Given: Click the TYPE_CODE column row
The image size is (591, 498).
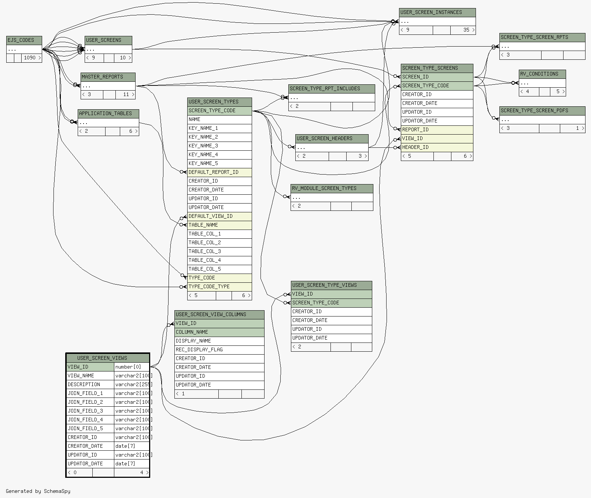Looking at the screenshot, I should coord(219,278).
